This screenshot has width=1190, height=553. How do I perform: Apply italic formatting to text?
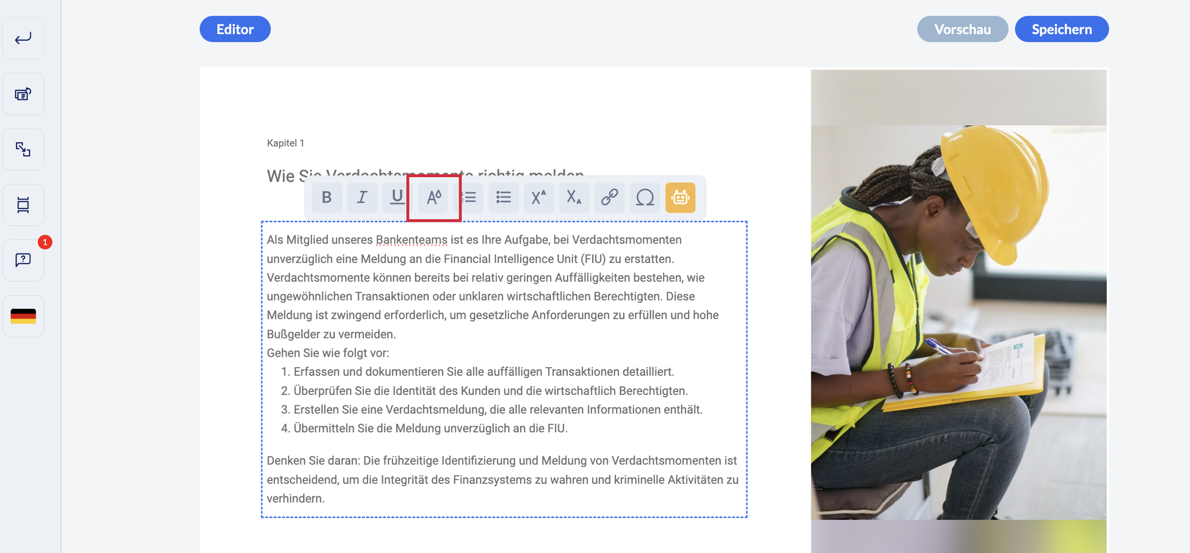362,197
